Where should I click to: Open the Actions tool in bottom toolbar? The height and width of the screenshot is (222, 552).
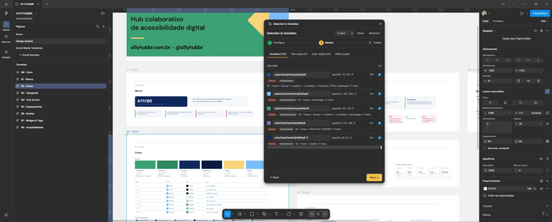coord(301,214)
